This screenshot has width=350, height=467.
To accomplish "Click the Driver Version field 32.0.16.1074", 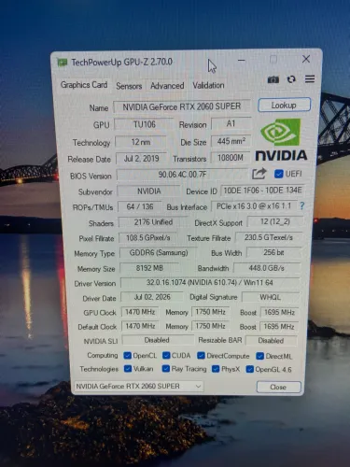I will [x=210, y=283].
